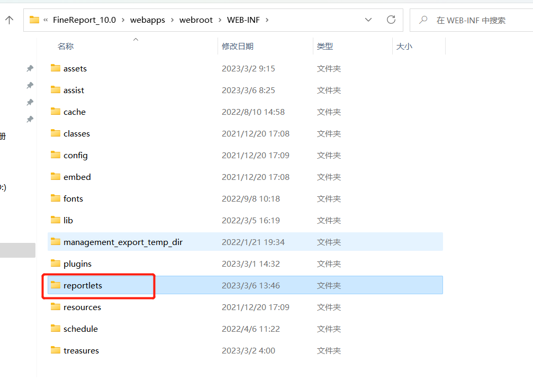
Task: Click reportlets modified date 2023/3/6 13:46
Action: (x=251, y=286)
